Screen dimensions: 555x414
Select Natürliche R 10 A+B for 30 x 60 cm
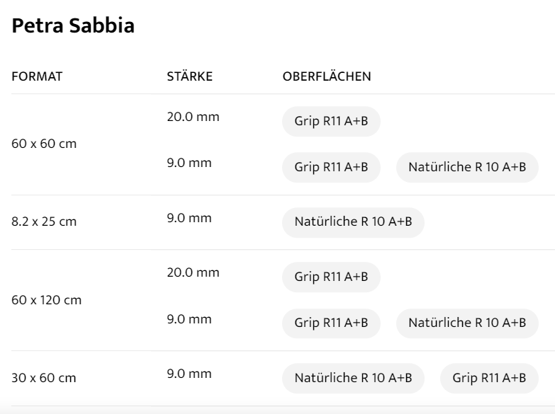coord(353,378)
